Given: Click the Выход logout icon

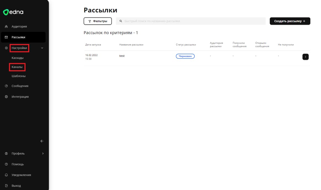Looking at the screenshot, I should tap(6, 186).
